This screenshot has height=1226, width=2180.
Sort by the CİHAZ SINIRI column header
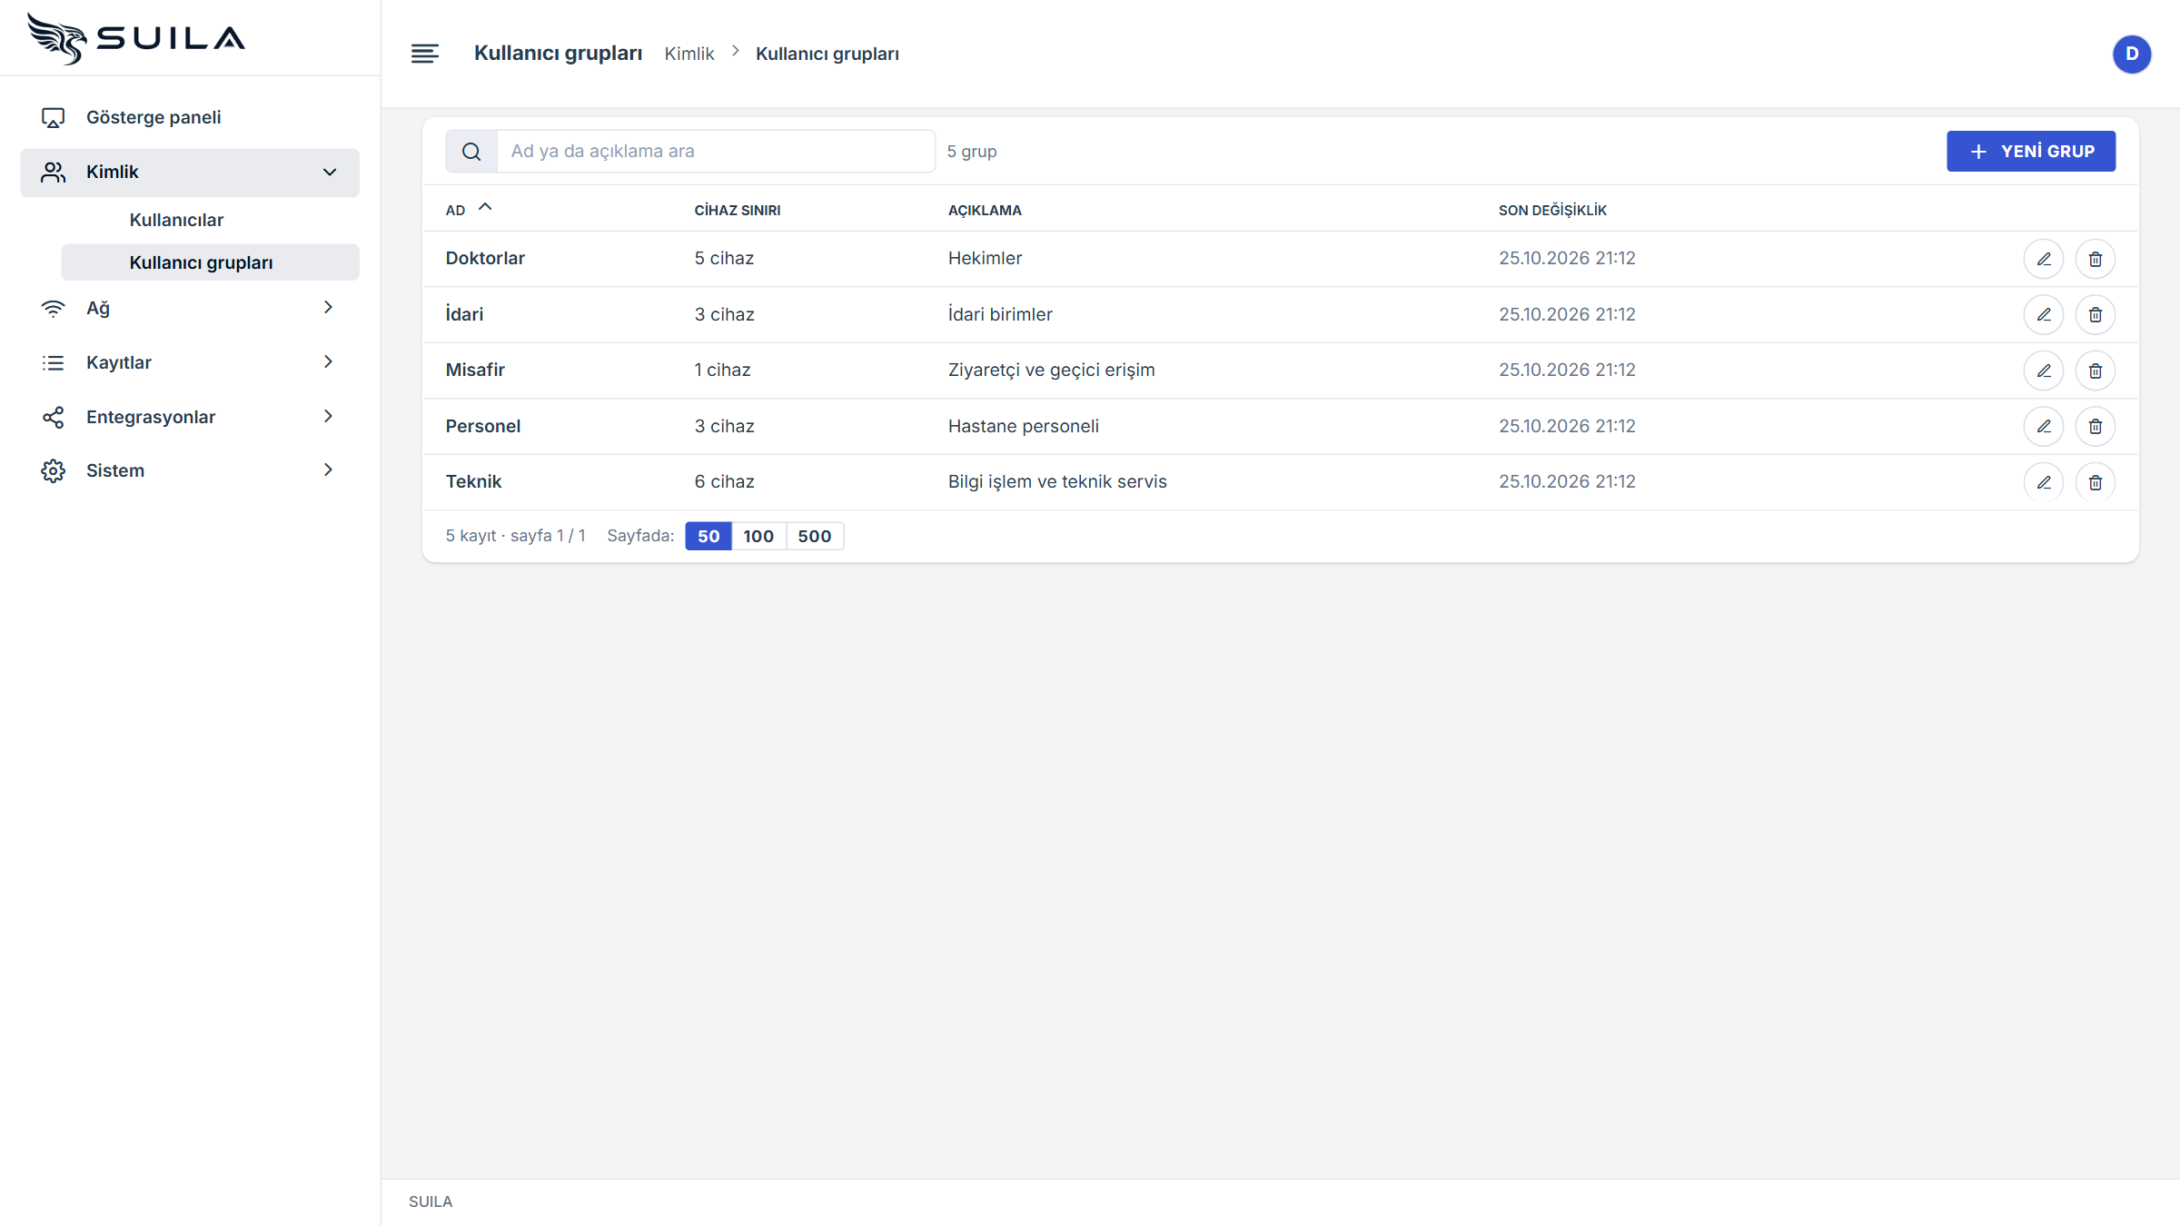[738, 210]
